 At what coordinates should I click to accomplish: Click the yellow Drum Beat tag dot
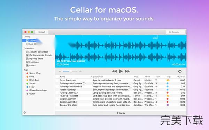pos(27,80)
